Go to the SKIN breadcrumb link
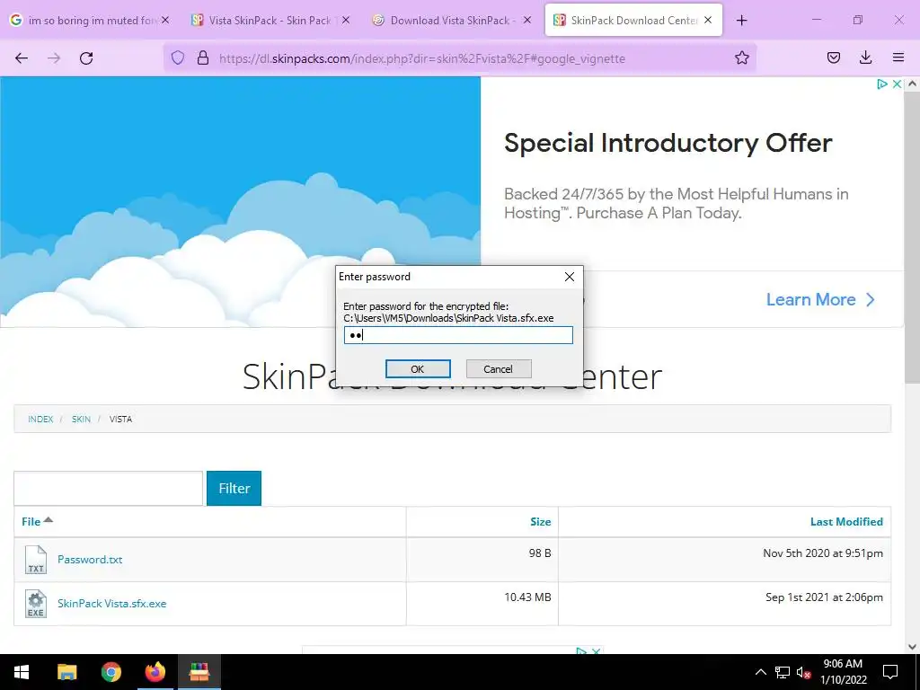The image size is (920, 690). [81, 419]
